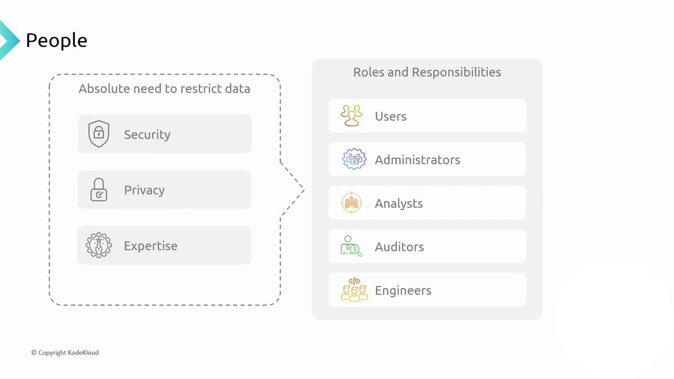Click the Privacy padlock icon

98,189
